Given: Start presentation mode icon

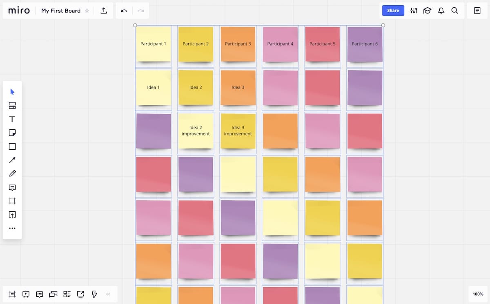Looking at the screenshot, I should [26, 294].
